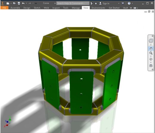Open a file with the folder icon
This screenshot has width=155, height=133.
click(x=14, y=3)
